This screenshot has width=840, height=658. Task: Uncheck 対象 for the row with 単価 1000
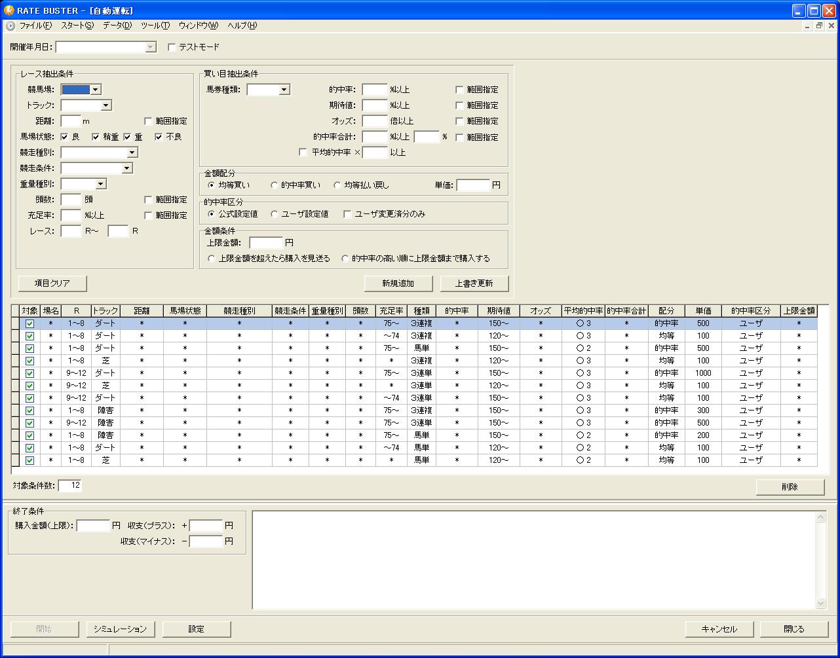tap(29, 373)
